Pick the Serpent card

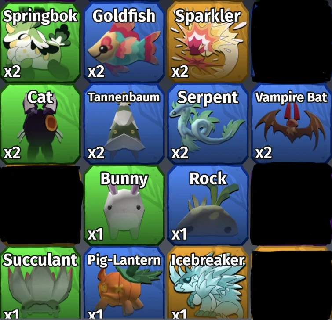point(208,124)
